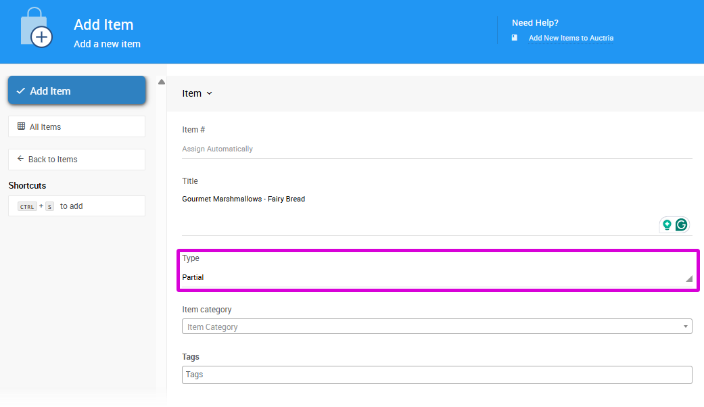Open the Add New Items to Auctria link
This screenshot has height=407, width=704.
571,38
